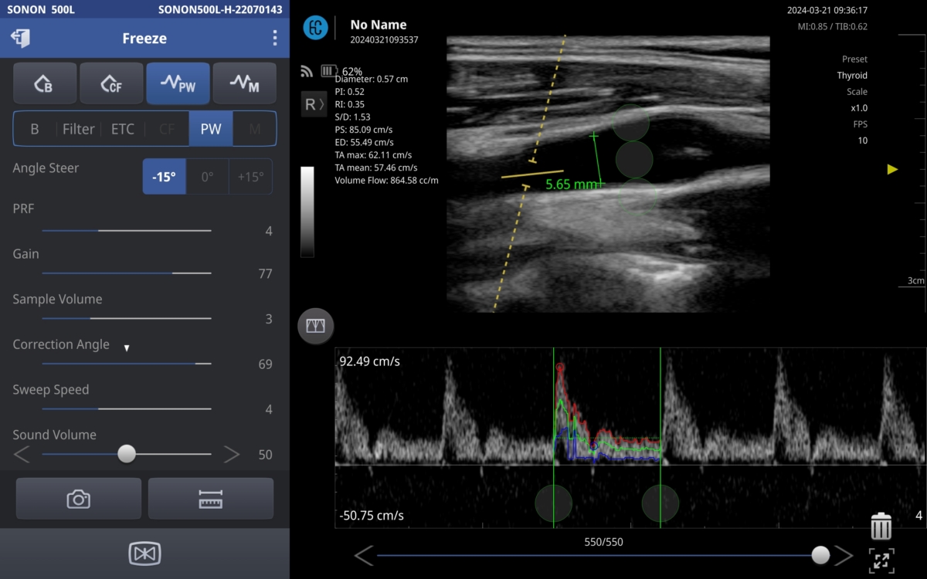The width and height of the screenshot is (927, 579).
Task: Open the Filter tab
Action: tap(78, 129)
